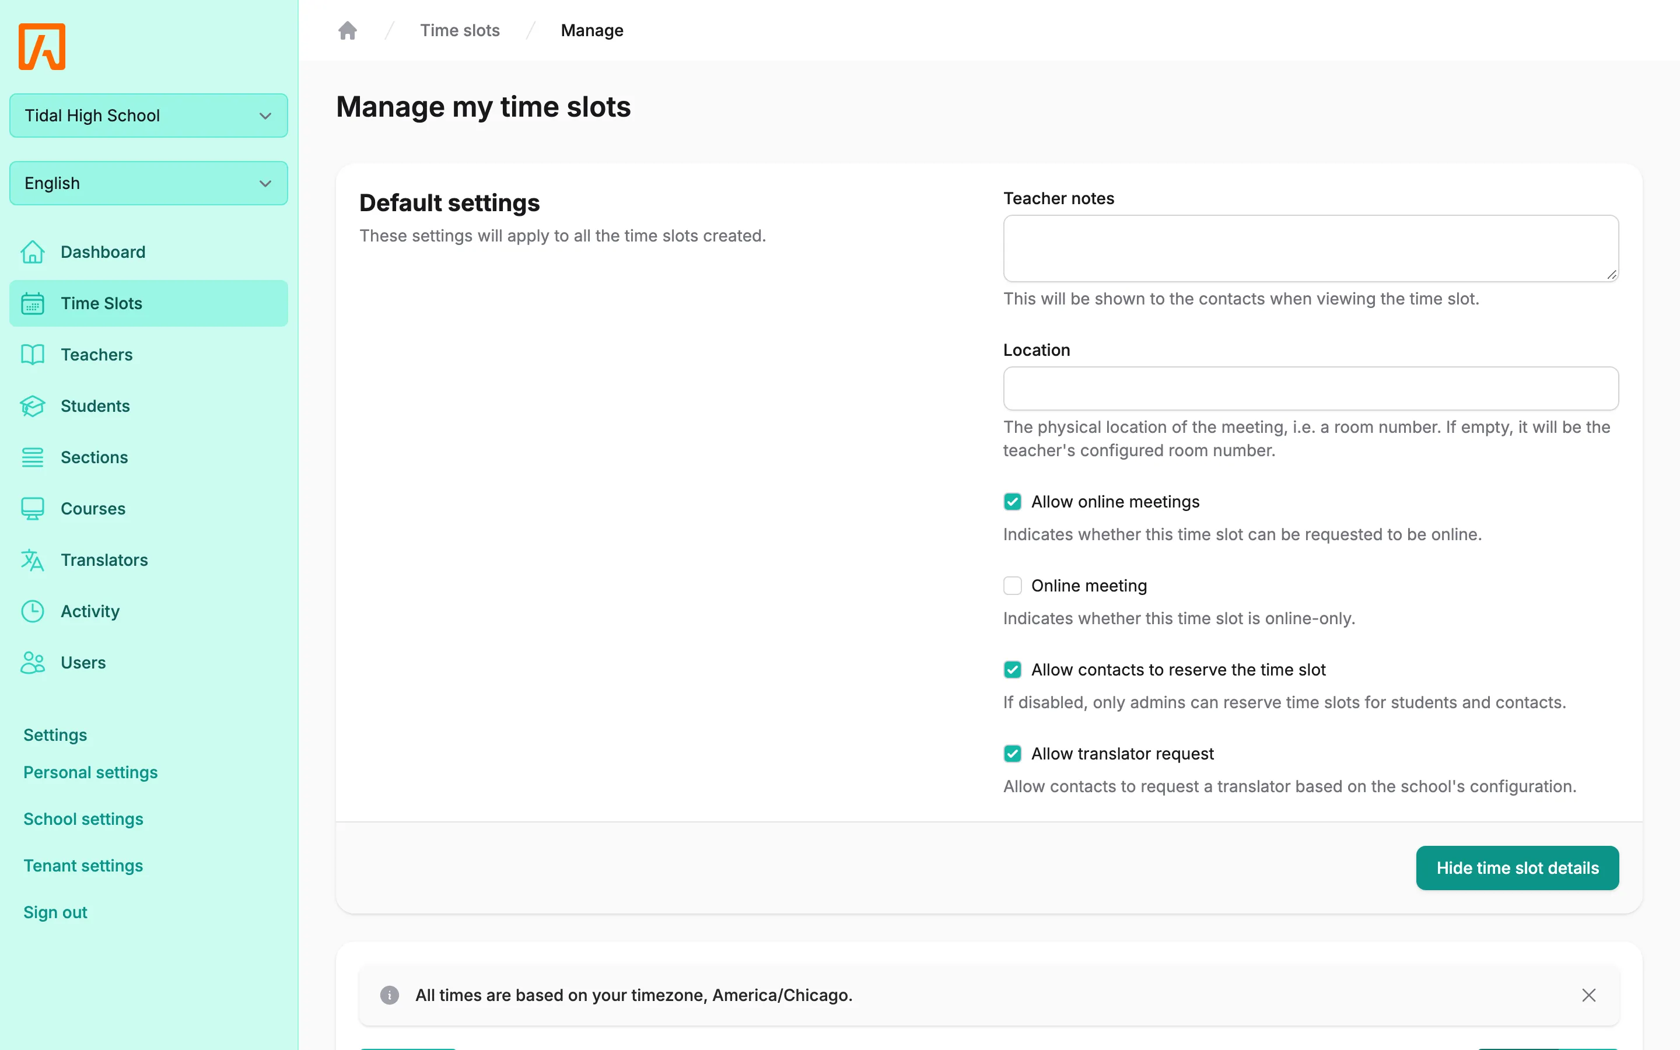Image resolution: width=1680 pixels, height=1050 pixels.
Task: Dismiss the timezone notice
Action: [x=1588, y=995]
